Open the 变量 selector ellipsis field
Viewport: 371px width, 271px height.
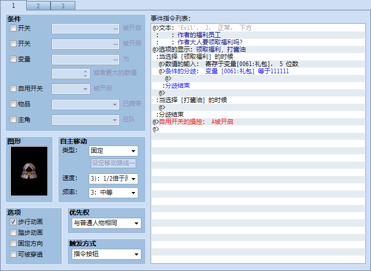[86, 59]
